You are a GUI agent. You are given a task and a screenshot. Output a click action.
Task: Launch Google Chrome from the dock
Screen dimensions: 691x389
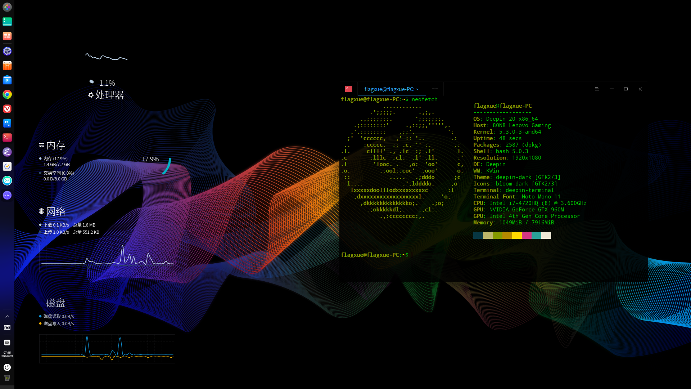(7, 94)
